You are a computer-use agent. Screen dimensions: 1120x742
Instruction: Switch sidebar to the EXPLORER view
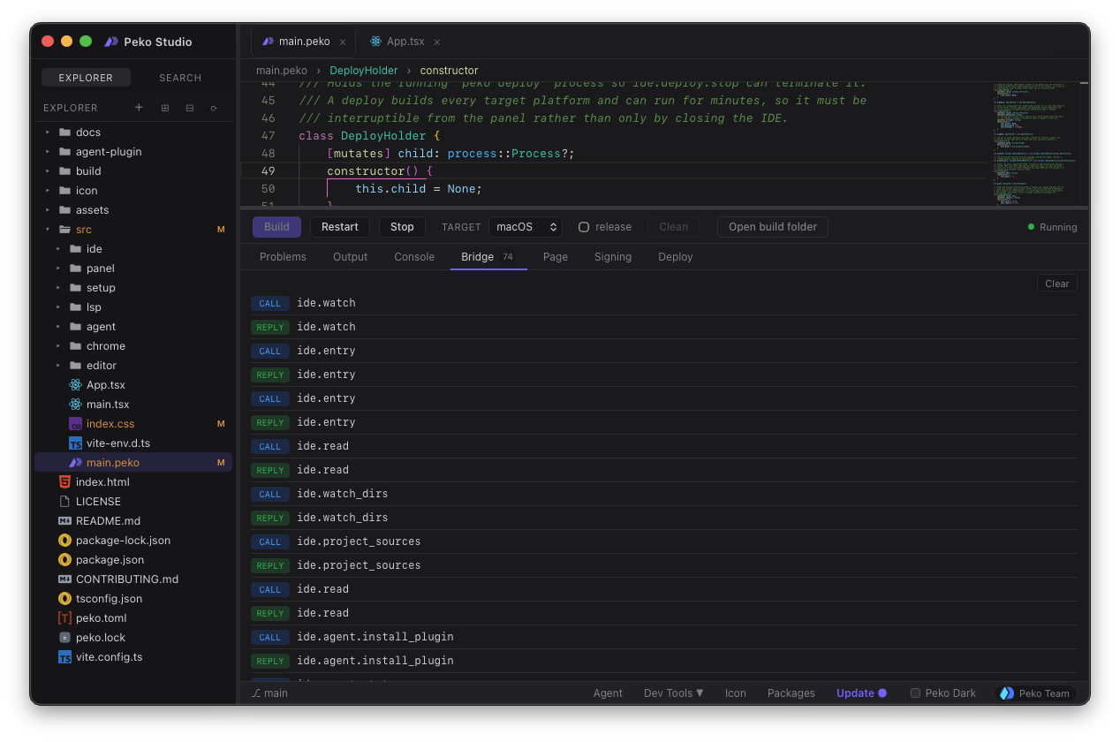[x=86, y=78]
